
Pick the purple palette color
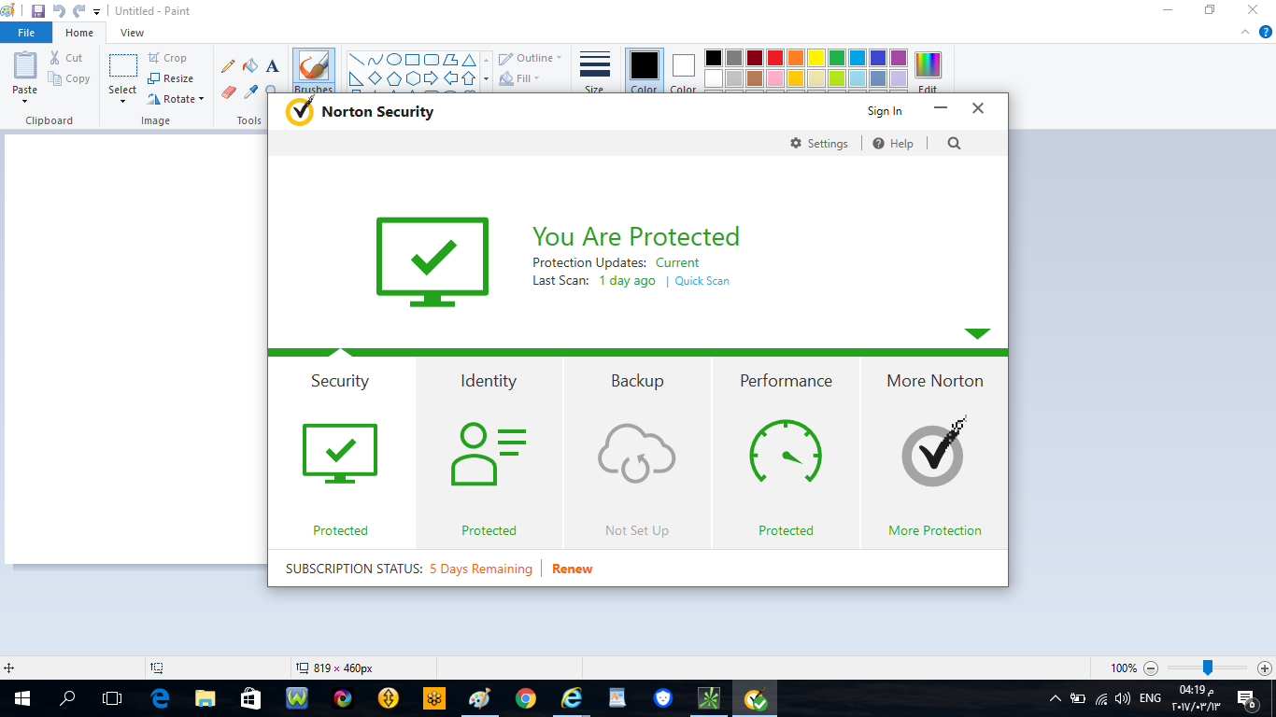[899, 58]
